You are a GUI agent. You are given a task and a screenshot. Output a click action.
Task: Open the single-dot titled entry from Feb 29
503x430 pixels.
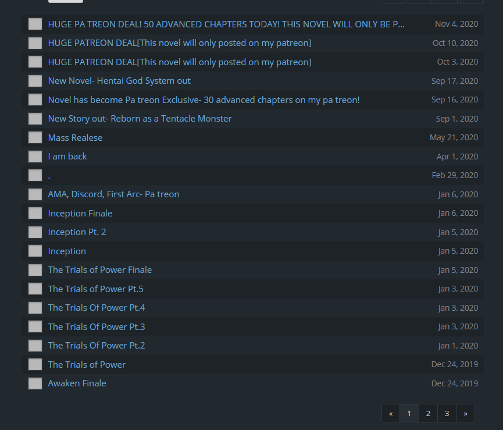[x=49, y=175]
